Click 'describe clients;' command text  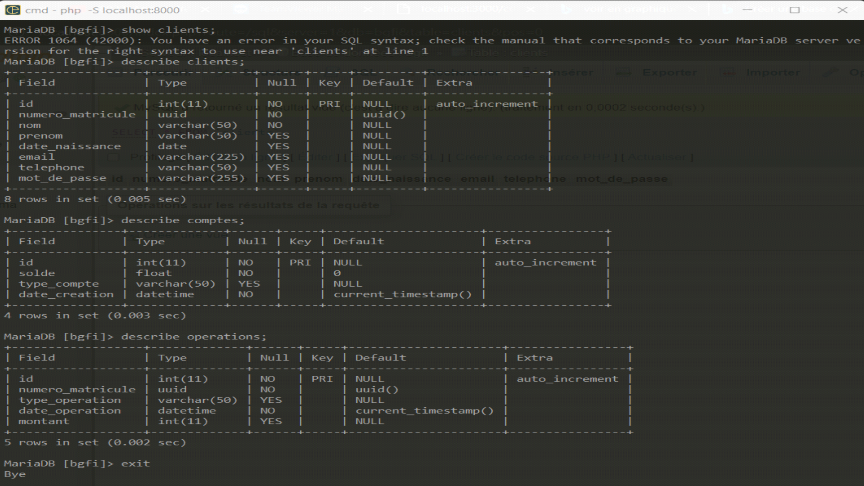coord(183,62)
